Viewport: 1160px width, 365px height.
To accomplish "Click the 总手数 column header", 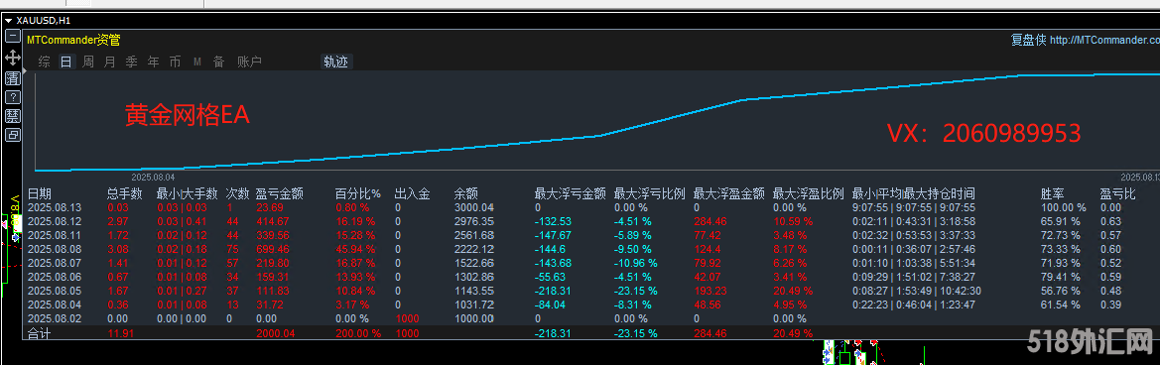I will (x=124, y=194).
